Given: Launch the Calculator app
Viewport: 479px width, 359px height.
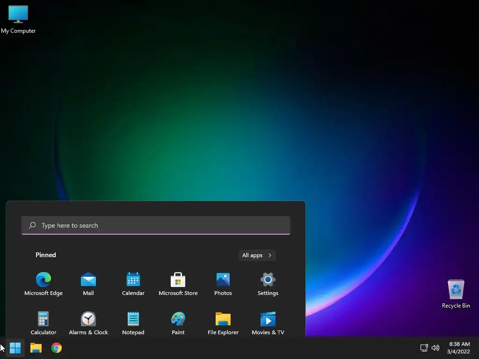Looking at the screenshot, I should tap(44, 323).
